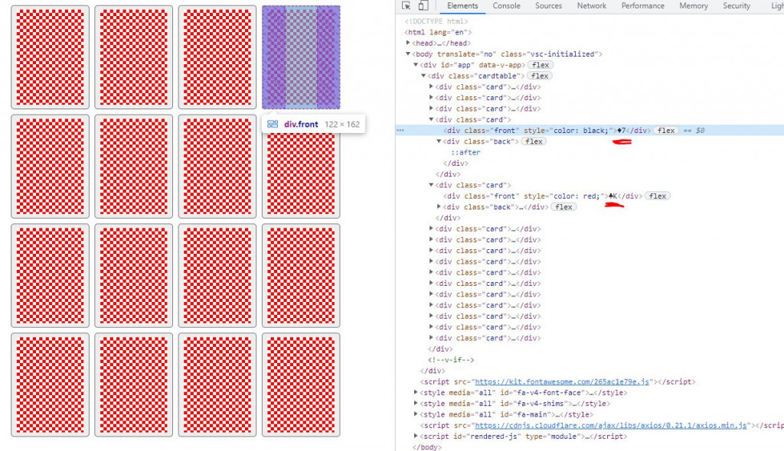Expand the fa-v4-font-face style node
This screenshot has width=784, height=451.
pyautogui.click(x=416, y=393)
